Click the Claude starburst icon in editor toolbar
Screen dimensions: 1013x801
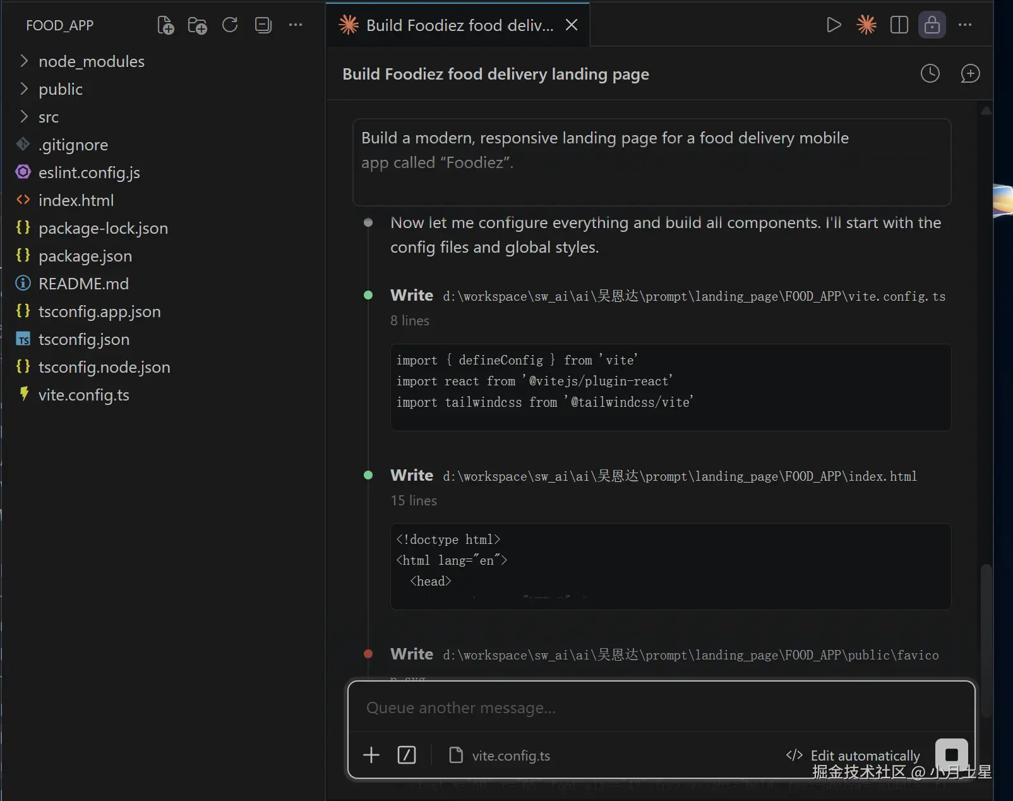coord(866,25)
